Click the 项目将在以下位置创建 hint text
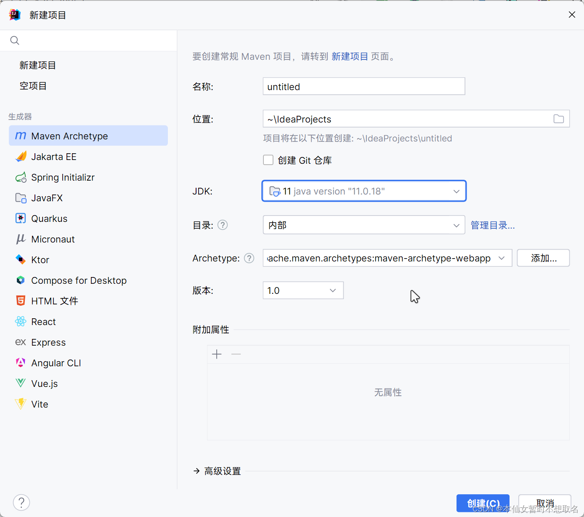This screenshot has width=584, height=517. [358, 139]
